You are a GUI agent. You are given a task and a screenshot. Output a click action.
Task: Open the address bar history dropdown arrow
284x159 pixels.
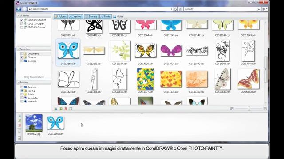171,9
